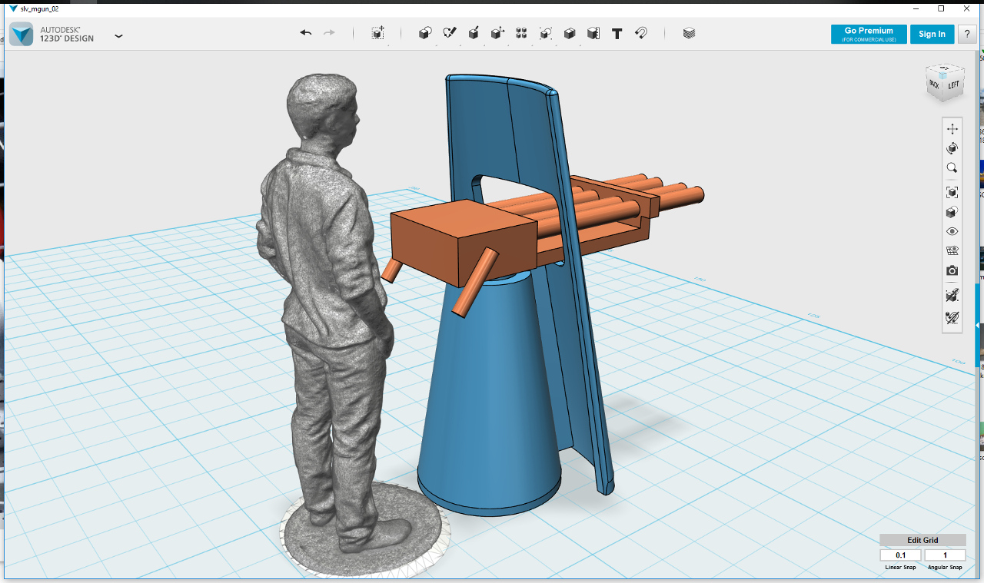Click the Linear Snap value field

click(900, 555)
